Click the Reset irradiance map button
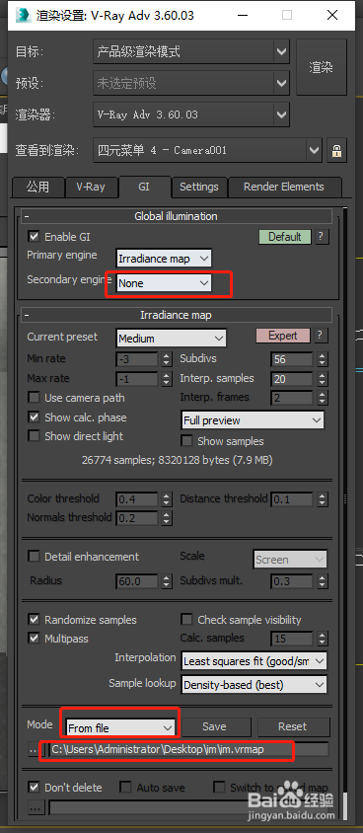 click(293, 726)
